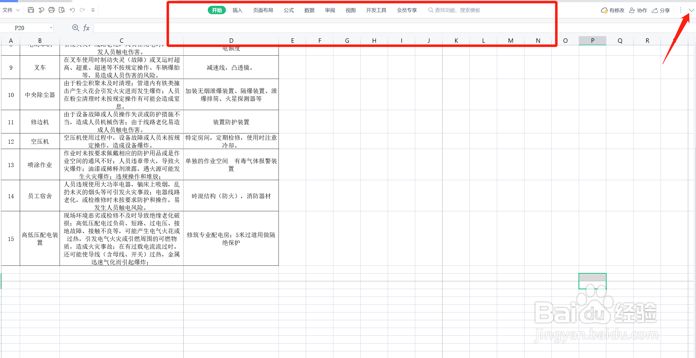
Task: Click the zoom search icon beside formula bar
Action: click(75, 28)
